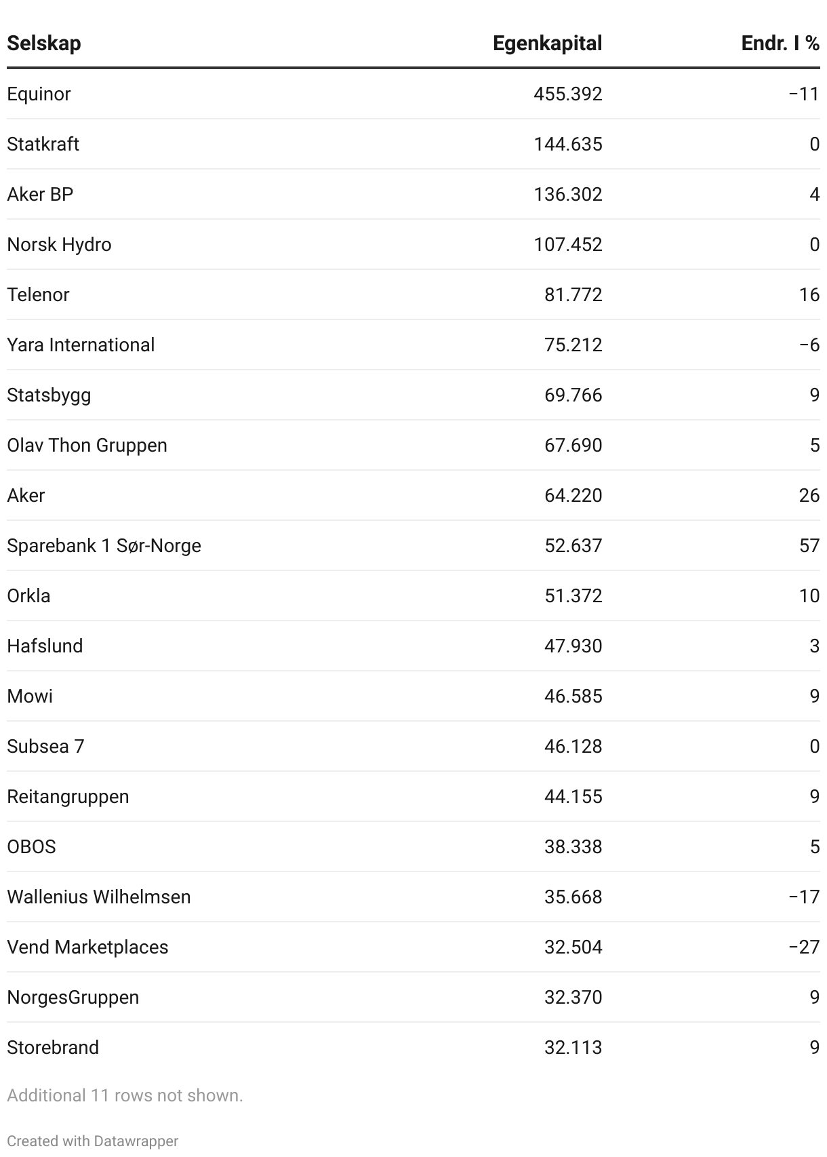The height and width of the screenshot is (1157, 827).
Task: Click the Selskap column header
Action: pos(44,43)
